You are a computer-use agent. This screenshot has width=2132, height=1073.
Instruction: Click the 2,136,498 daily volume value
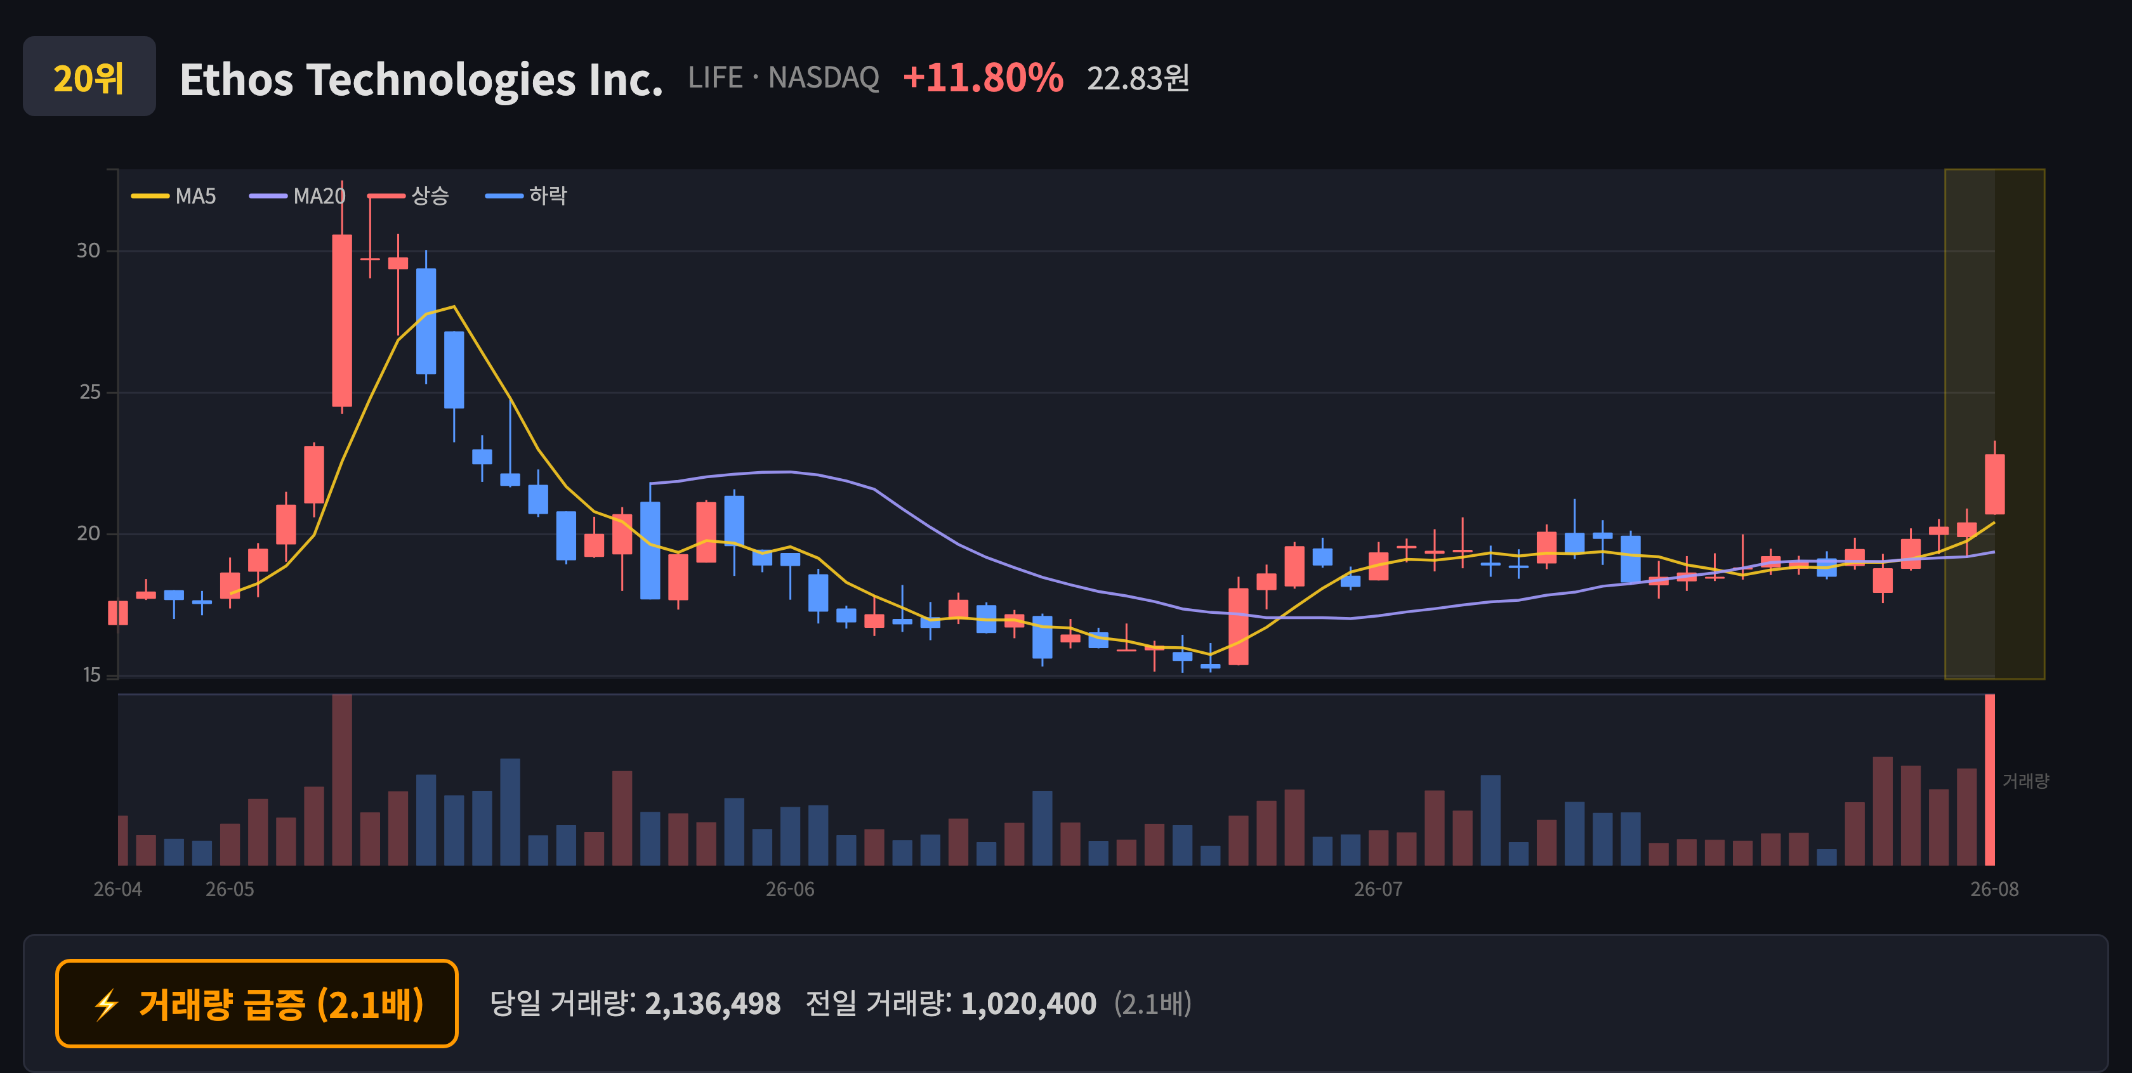click(x=713, y=1003)
